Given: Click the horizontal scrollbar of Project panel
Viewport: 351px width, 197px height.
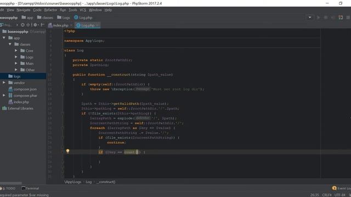Looking at the screenshot, I should tap(11, 183).
